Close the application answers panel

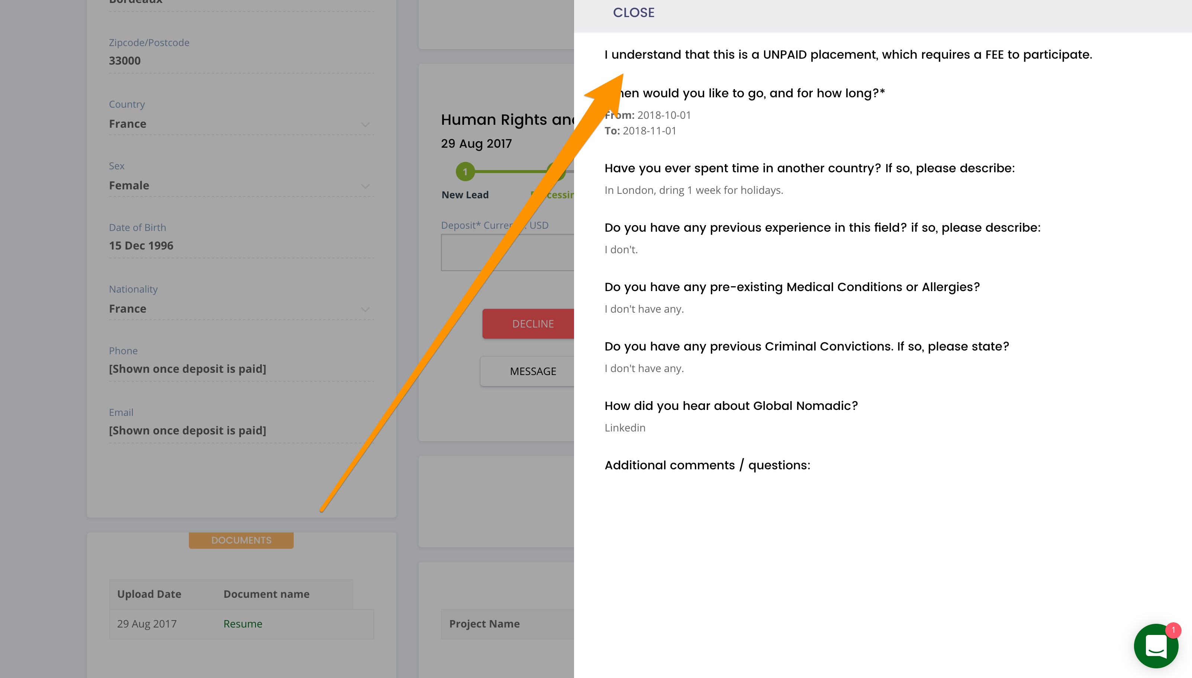click(x=633, y=13)
